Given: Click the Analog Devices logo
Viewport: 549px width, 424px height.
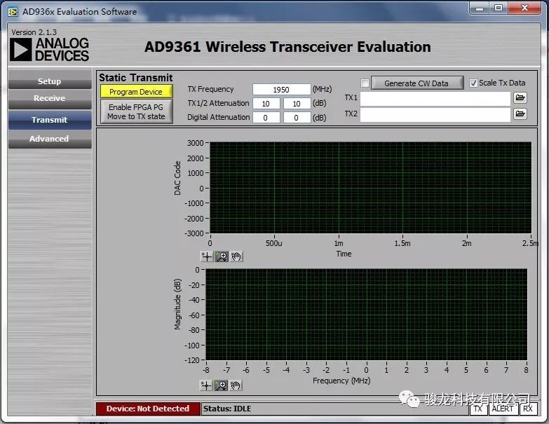Looking at the screenshot, I should click(50, 49).
